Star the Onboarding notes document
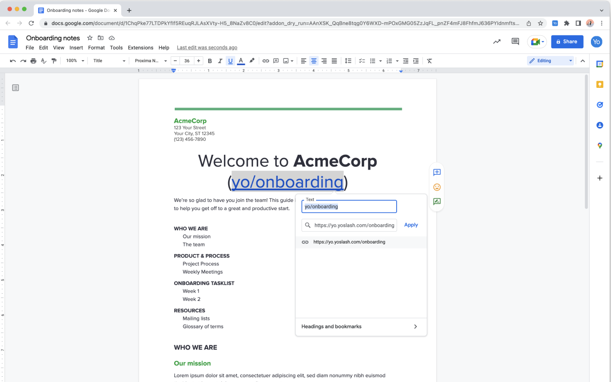611x382 pixels. click(x=90, y=38)
